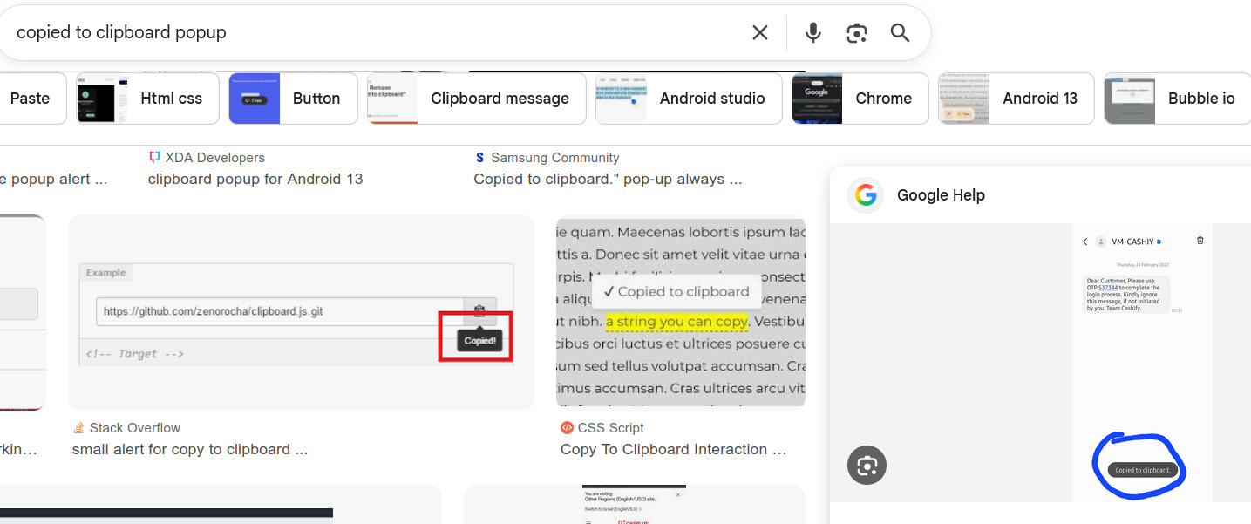Screen dimensions: 1251x524
Task: Click the Google logo in preview panel
Action: [866, 195]
